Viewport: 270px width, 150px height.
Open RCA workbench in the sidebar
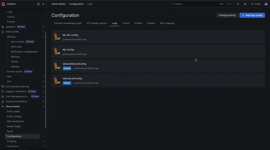(16, 121)
